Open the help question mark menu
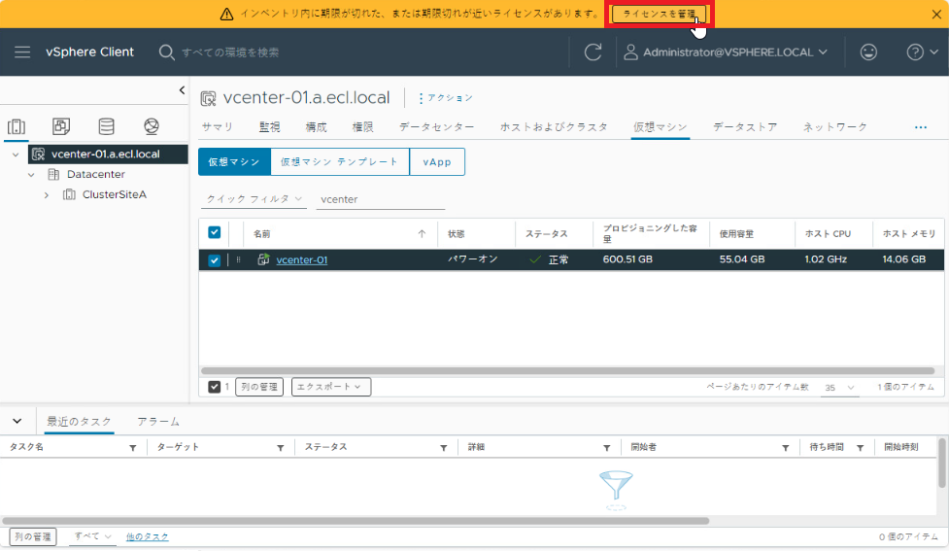 922,52
